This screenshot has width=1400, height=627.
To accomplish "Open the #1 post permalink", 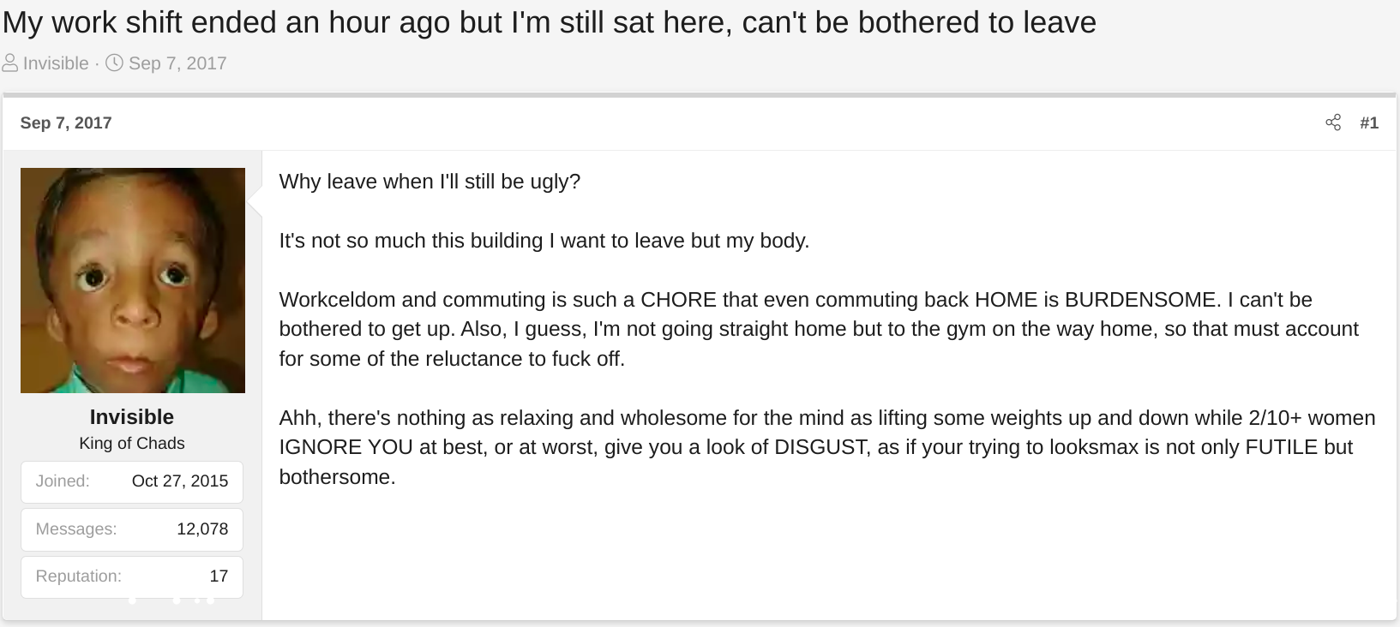I will [1369, 122].
